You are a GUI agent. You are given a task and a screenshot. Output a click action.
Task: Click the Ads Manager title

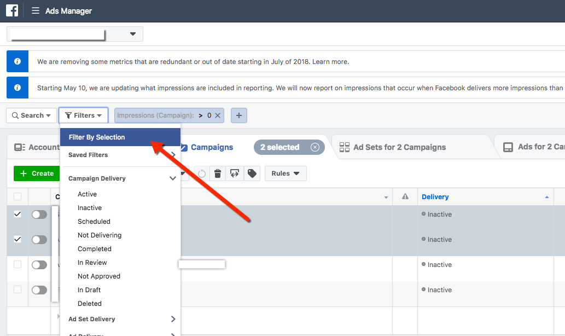point(68,11)
